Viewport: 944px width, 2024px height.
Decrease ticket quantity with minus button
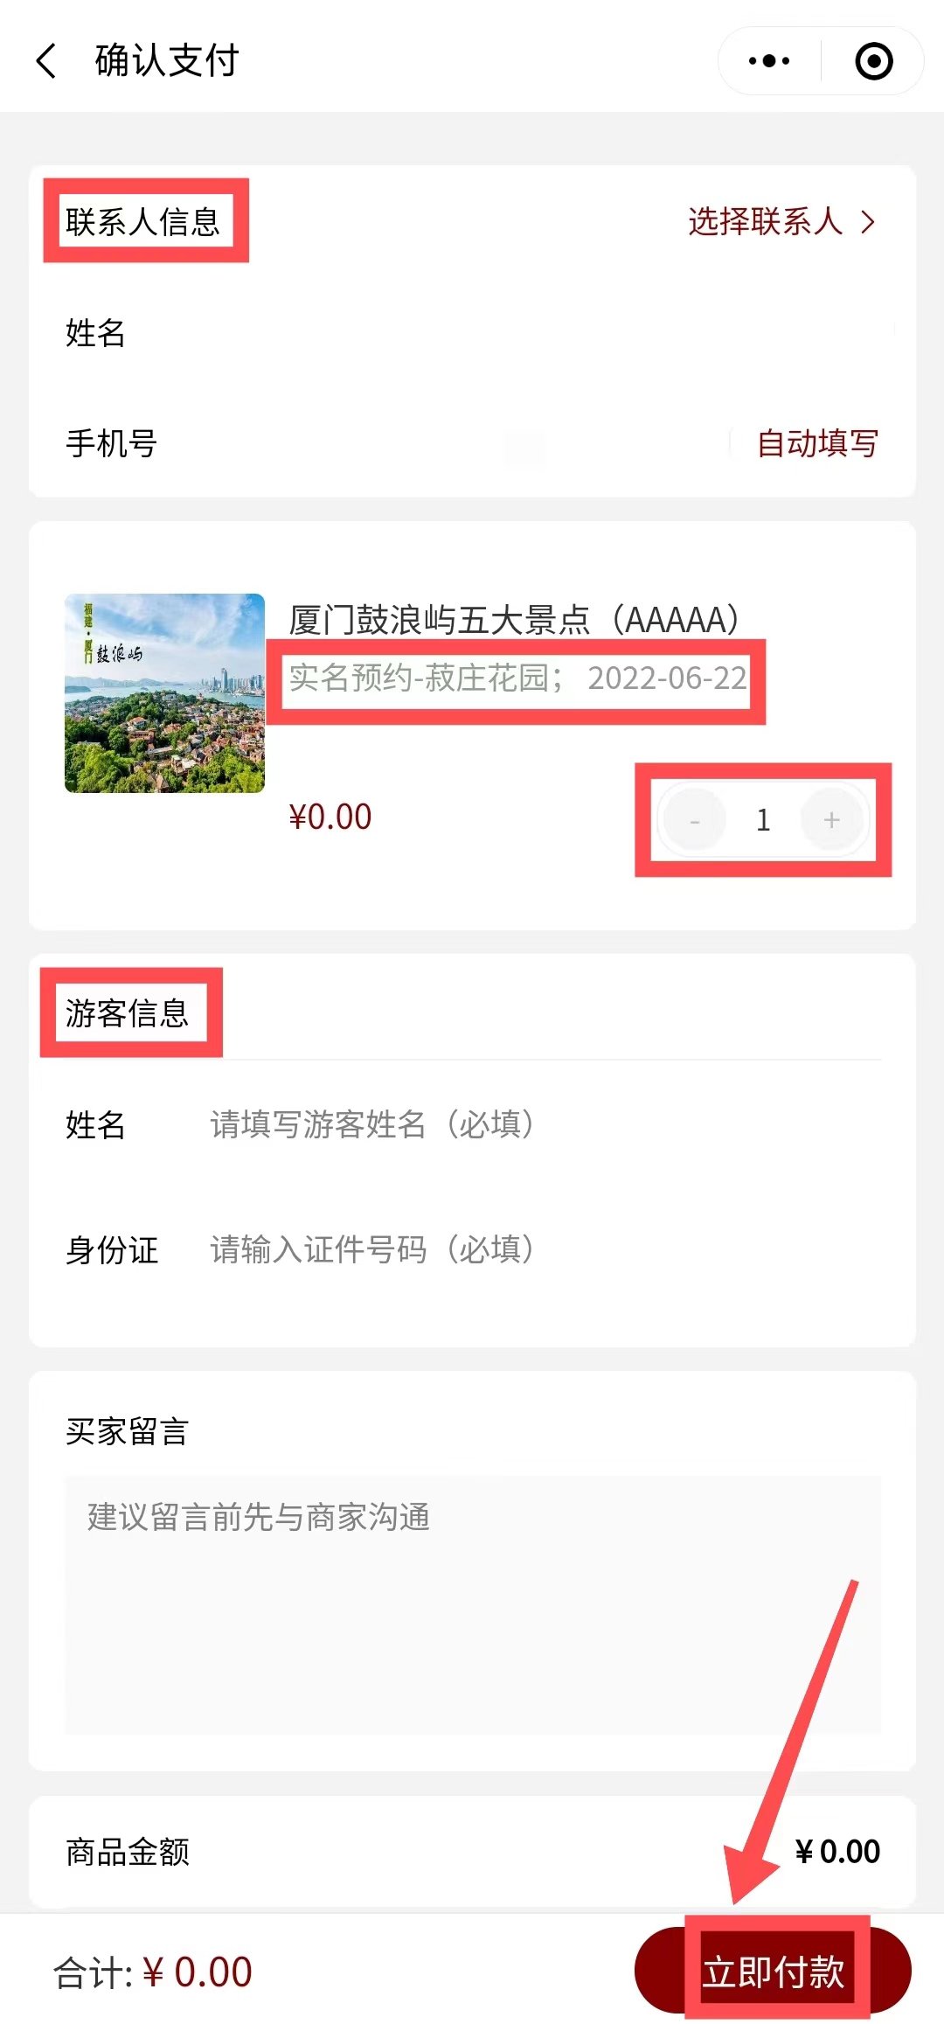(x=695, y=820)
